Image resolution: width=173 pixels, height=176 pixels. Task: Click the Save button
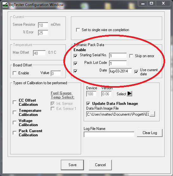73,165
